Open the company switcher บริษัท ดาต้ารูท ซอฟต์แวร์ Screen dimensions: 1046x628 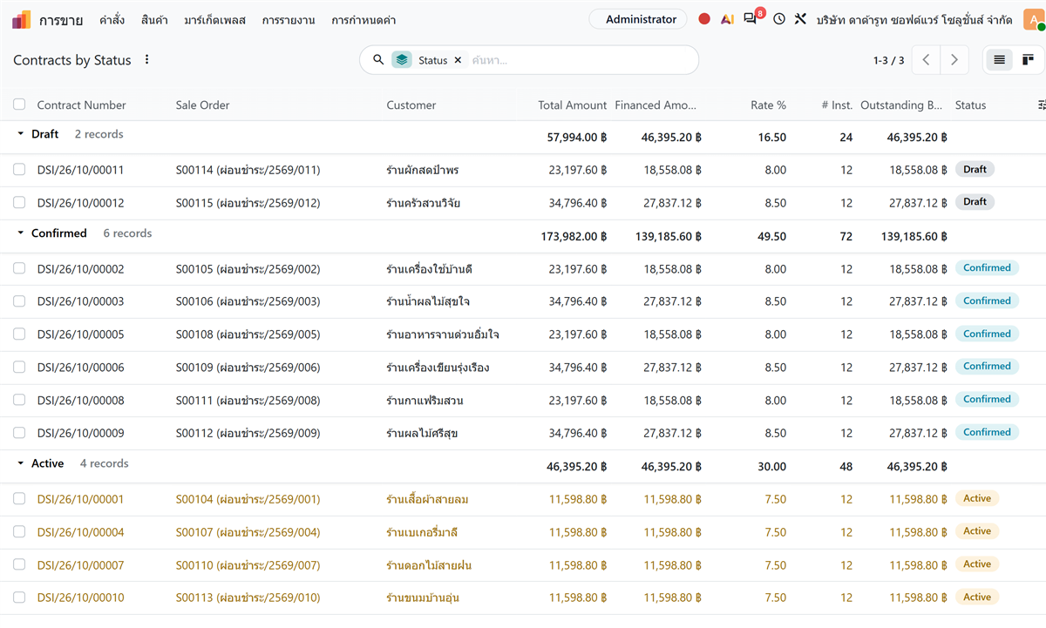pyautogui.click(x=915, y=19)
